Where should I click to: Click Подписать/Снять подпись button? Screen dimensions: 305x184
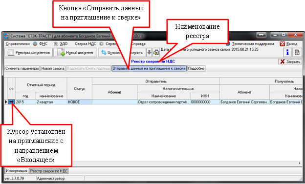(x=88, y=68)
